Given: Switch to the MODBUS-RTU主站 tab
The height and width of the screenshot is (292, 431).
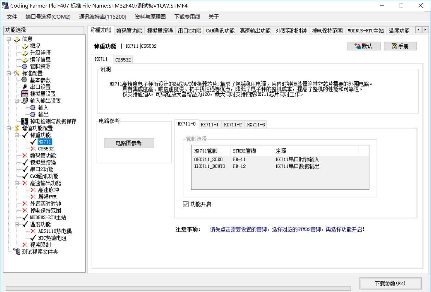Looking at the screenshot, I should point(366,31).
